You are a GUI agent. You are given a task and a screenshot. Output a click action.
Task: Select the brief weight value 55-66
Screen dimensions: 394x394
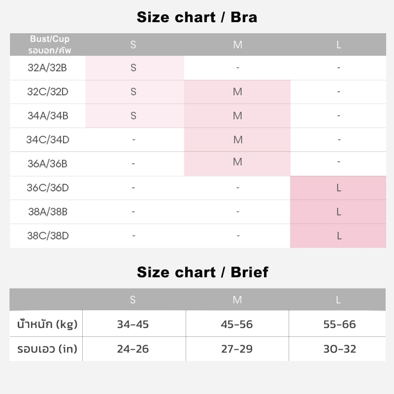(339, 325)
